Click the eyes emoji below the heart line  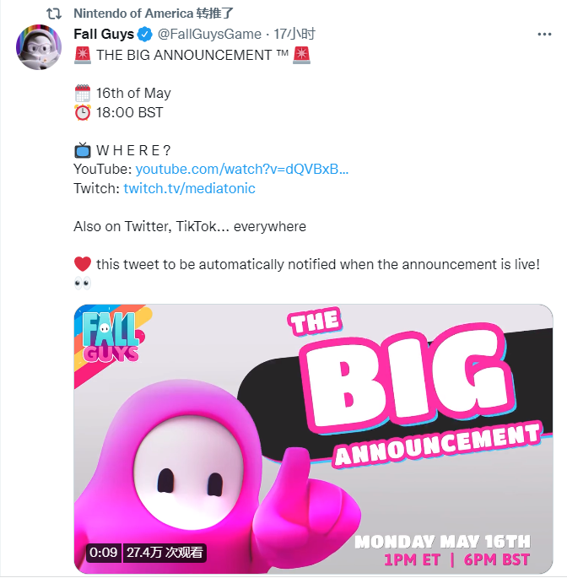[x=83, y=284]
